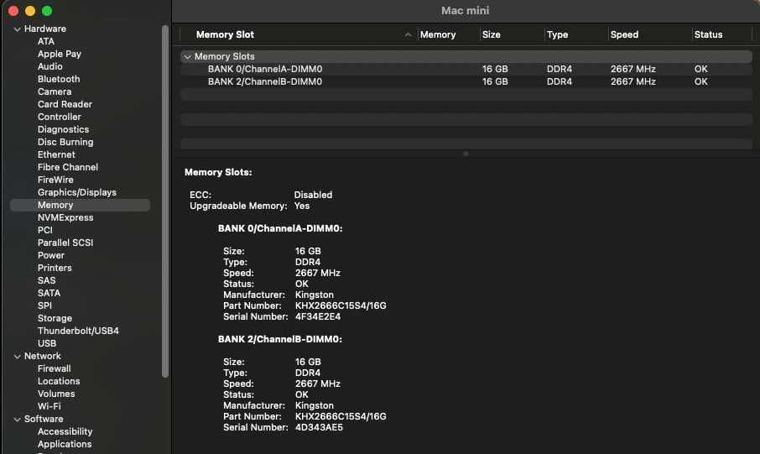The height and width of the screenshot is (454, 760).
Task: Sort by Speed column header
Action: tap(624, 35)
